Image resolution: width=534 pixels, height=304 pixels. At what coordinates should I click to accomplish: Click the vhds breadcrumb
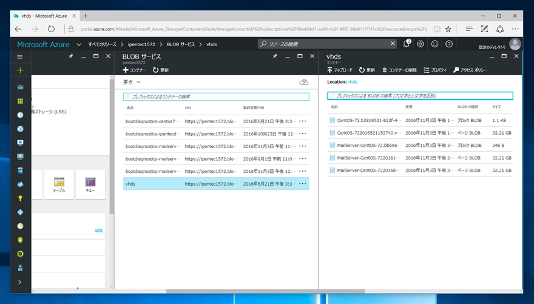(212, 44)
